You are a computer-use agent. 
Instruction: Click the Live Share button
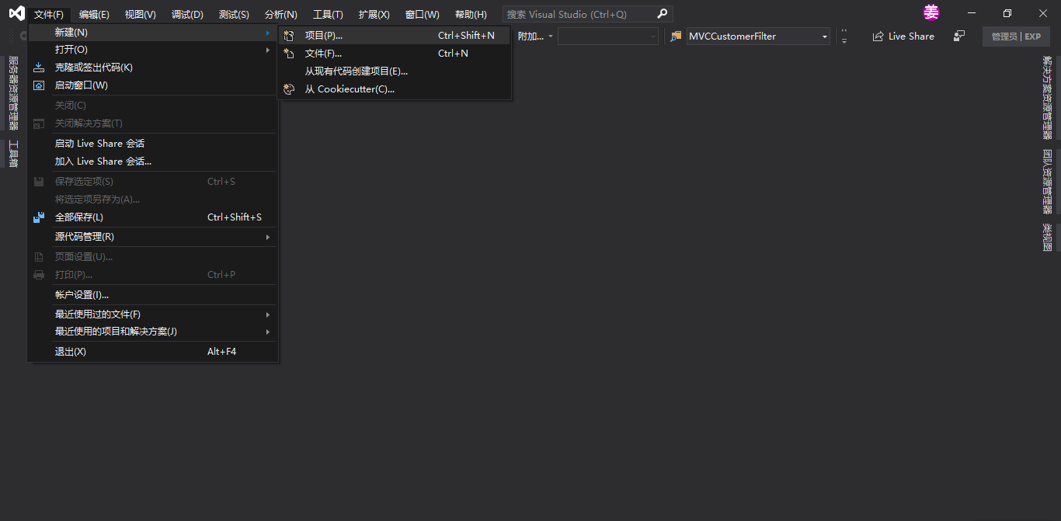tap(903, 36)
